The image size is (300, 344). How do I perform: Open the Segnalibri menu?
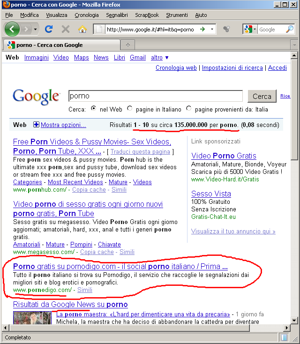click(x=117, y=15)
